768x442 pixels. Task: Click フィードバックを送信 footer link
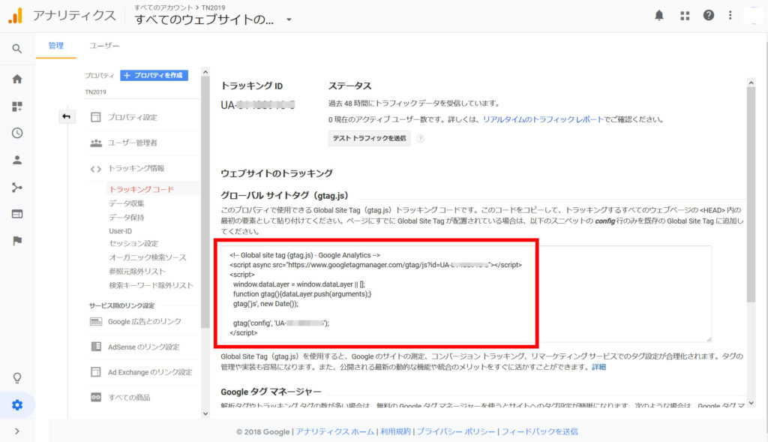tap(539, 431)
